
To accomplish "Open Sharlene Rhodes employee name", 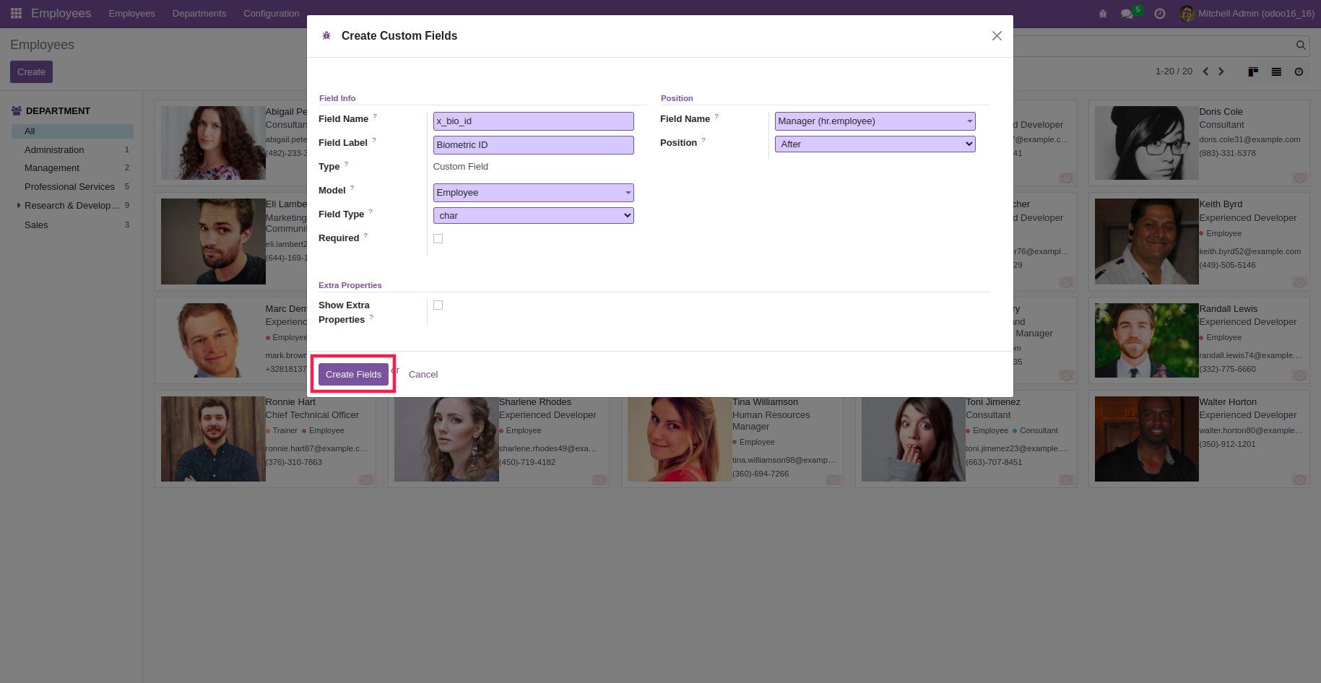I will click(x=534, y=402).
